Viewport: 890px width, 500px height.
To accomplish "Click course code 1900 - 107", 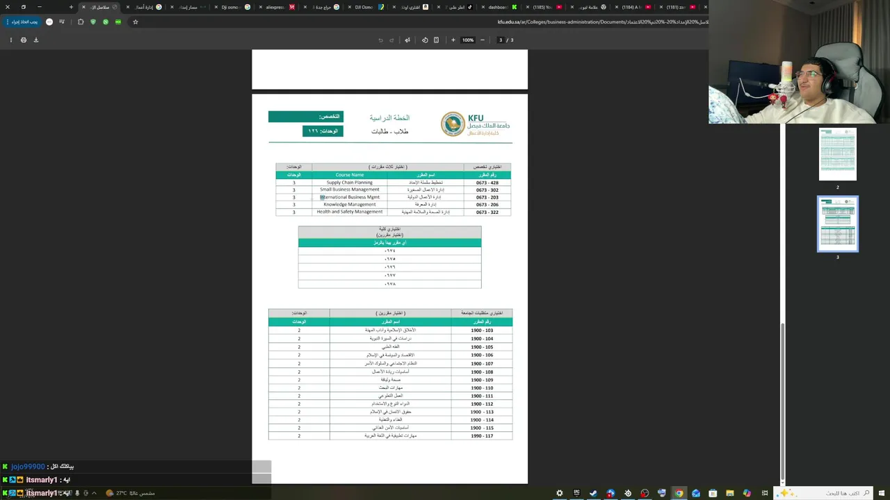I will tap(482, 364).
